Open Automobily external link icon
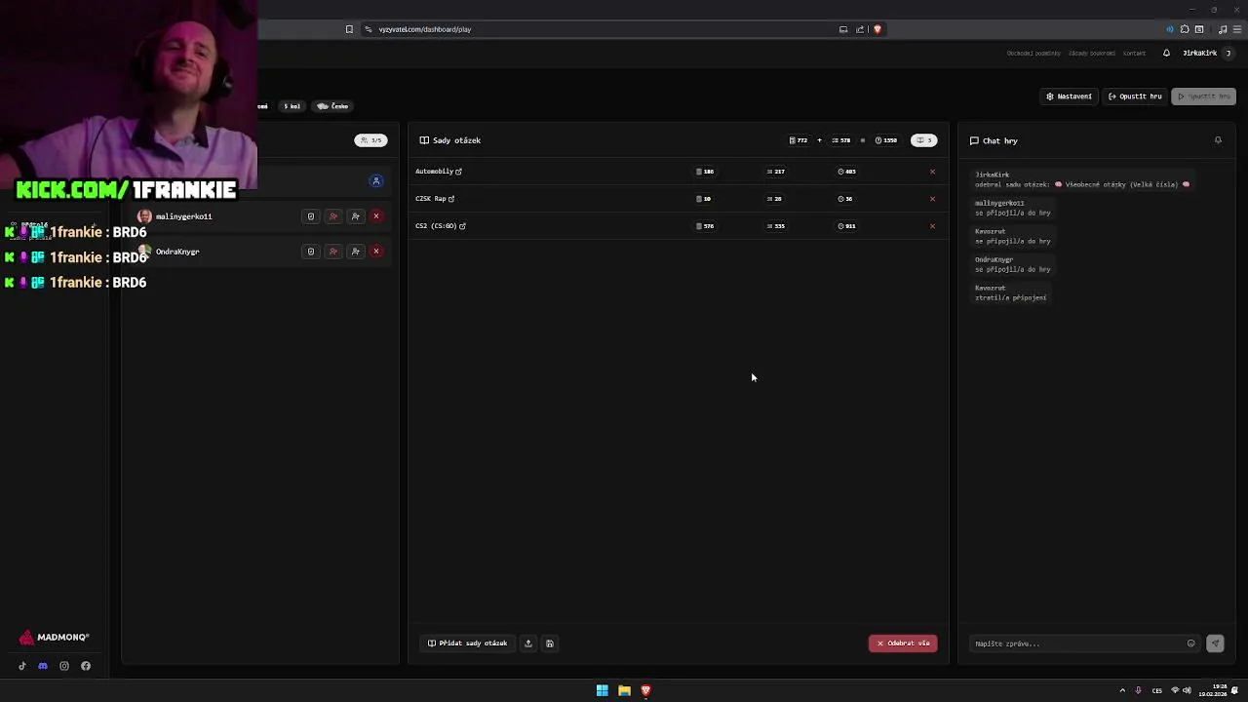Image resolution: width=1248 pixels, height=702 pixels. 458,172
